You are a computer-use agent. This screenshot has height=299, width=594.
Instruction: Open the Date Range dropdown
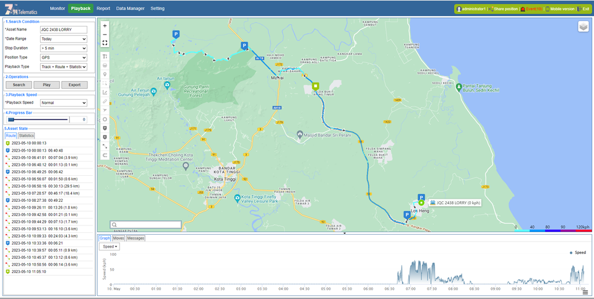[x=63, y=38]
